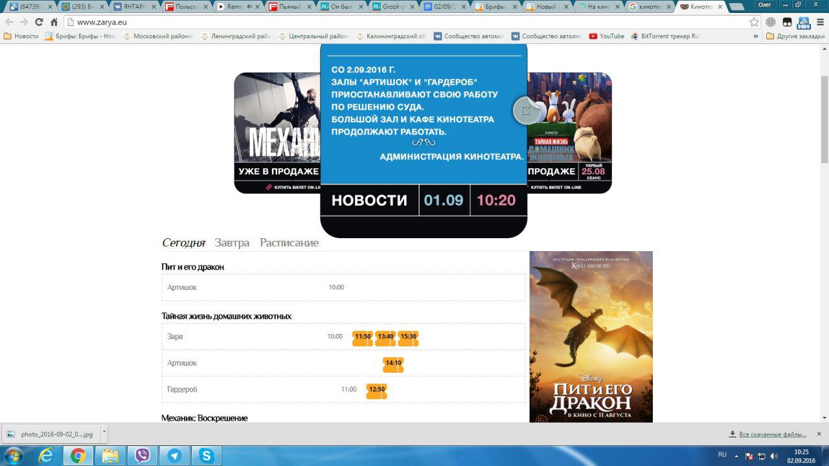Click the browser reload button
829x466 pixels.
pos(39,22)
